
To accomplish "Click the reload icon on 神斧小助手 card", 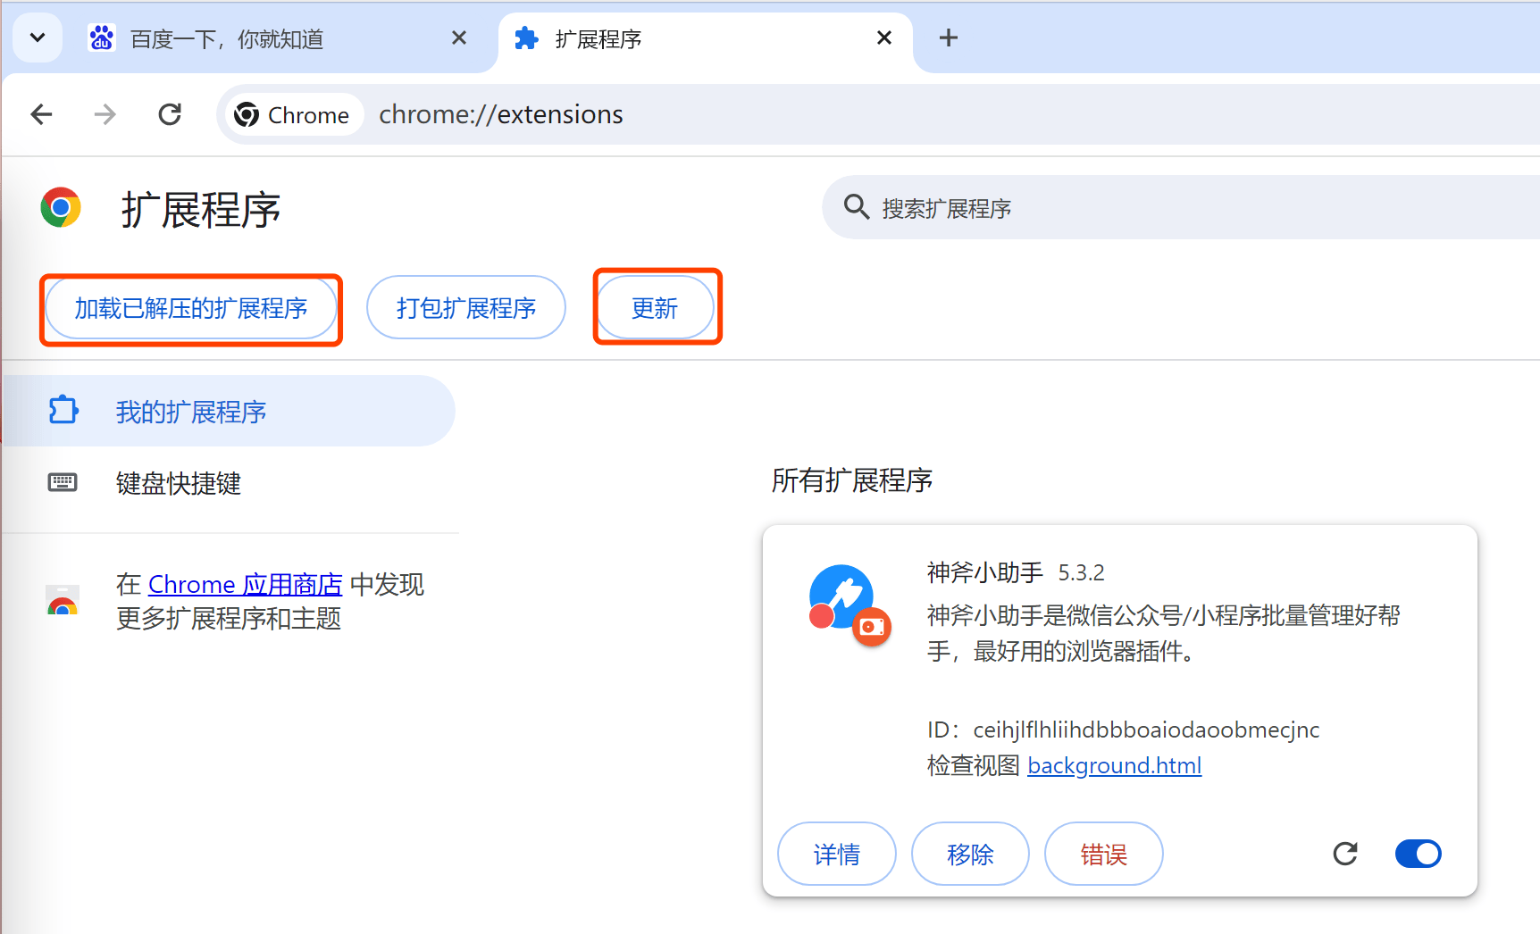I will 1344,854.
